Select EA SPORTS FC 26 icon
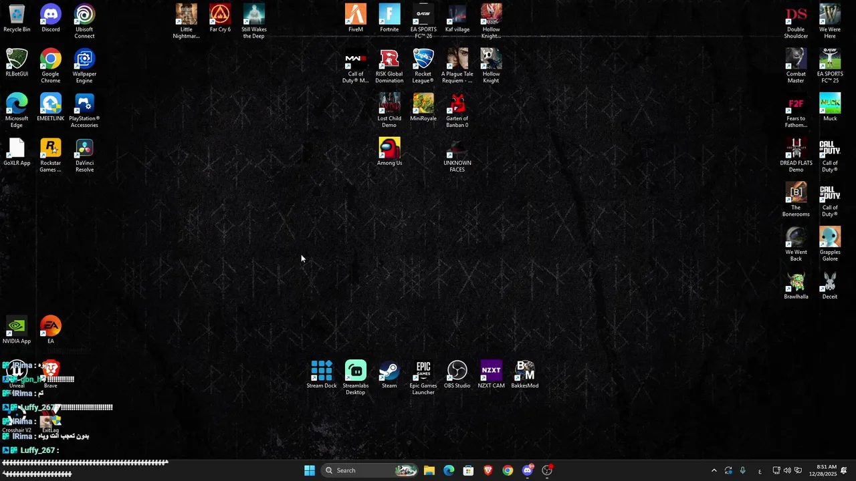The image size is (856, 481). [x=423, y=22]
